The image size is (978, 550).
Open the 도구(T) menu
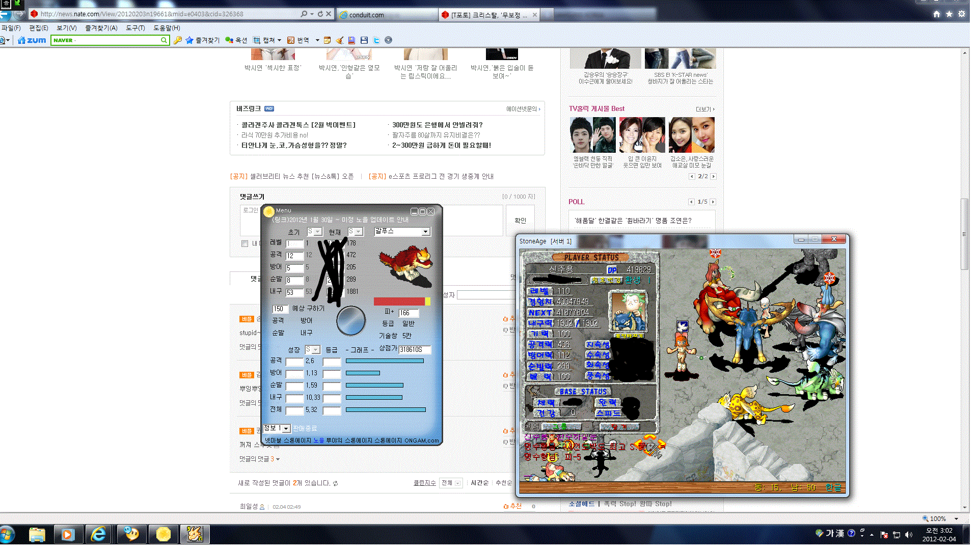pyautogui.click(x=135, y=28)
